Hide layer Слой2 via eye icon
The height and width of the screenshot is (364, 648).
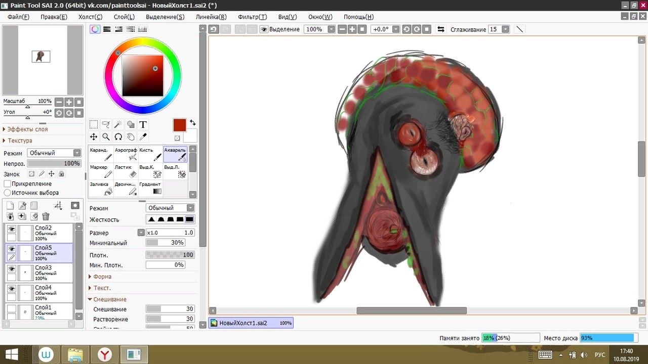11,229
